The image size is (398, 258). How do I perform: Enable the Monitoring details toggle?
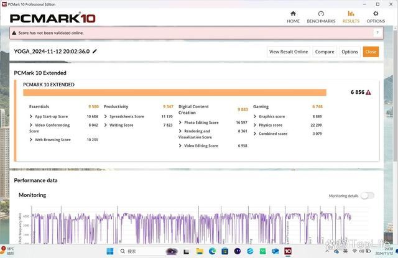[x=368, y=196]
